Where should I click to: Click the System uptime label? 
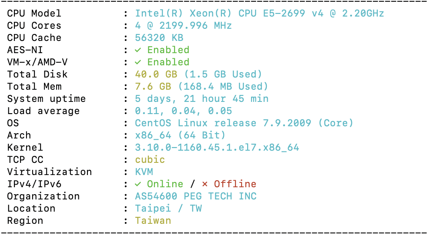point(47,99)
